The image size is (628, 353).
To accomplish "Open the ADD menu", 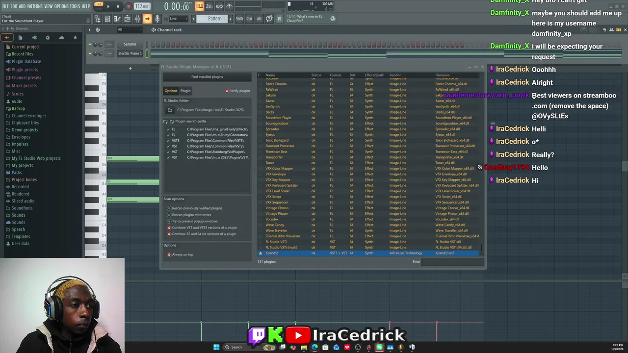I will [22, 6].
